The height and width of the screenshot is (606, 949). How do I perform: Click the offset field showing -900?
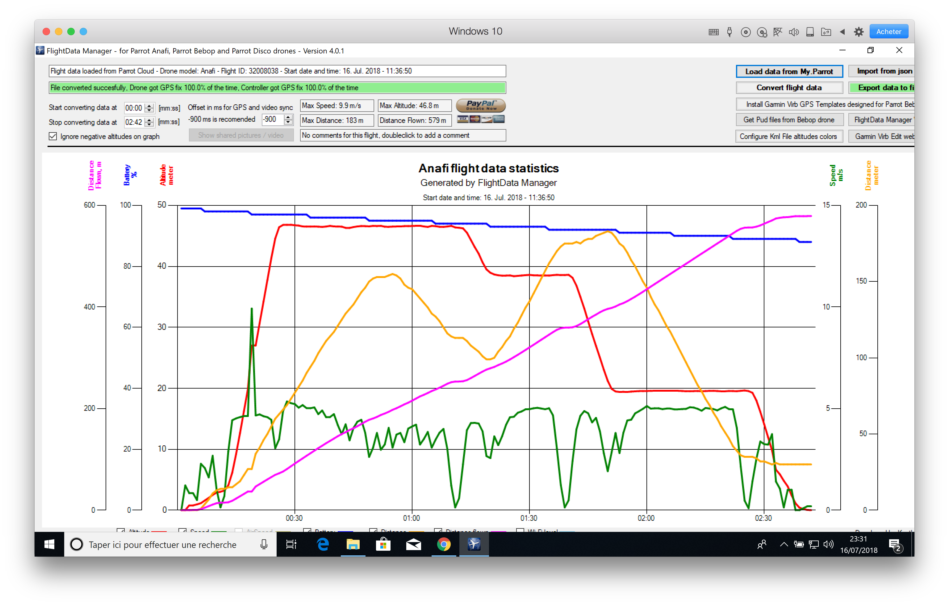point(273,120)
